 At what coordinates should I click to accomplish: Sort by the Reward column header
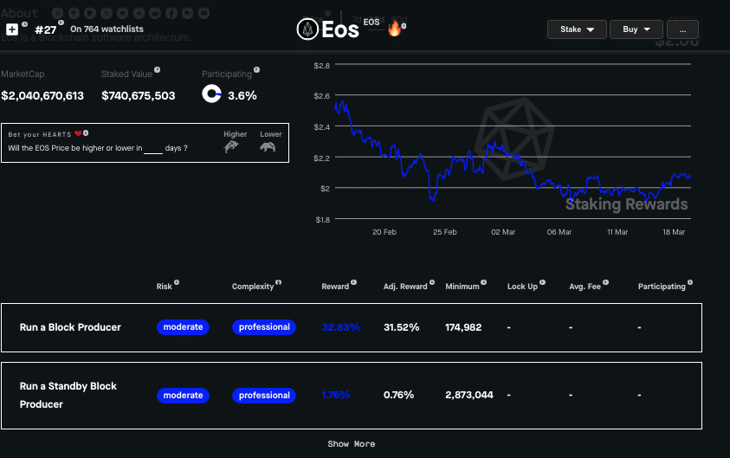pyautogui.click(x=335, y=287)
